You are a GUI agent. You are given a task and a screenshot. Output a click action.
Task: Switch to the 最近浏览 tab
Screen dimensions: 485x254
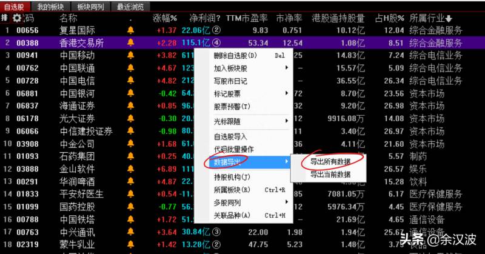[130, 7]
